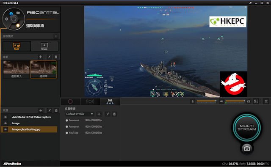Start streaming with MULTI STREAM button

pyautogui.click(x=246, y=127)
